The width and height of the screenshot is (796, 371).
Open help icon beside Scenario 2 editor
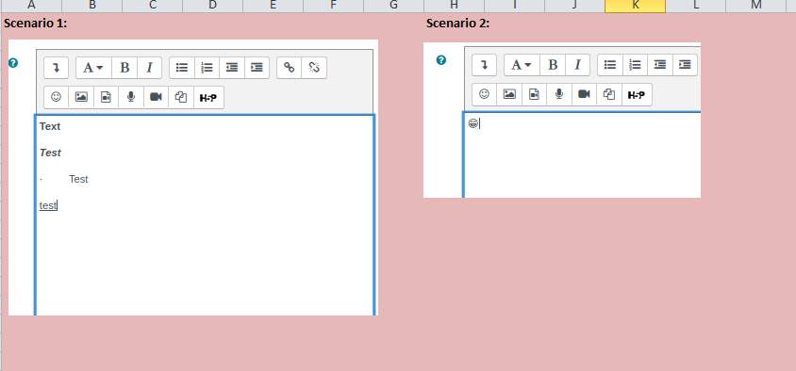click(x=441, y=60)
